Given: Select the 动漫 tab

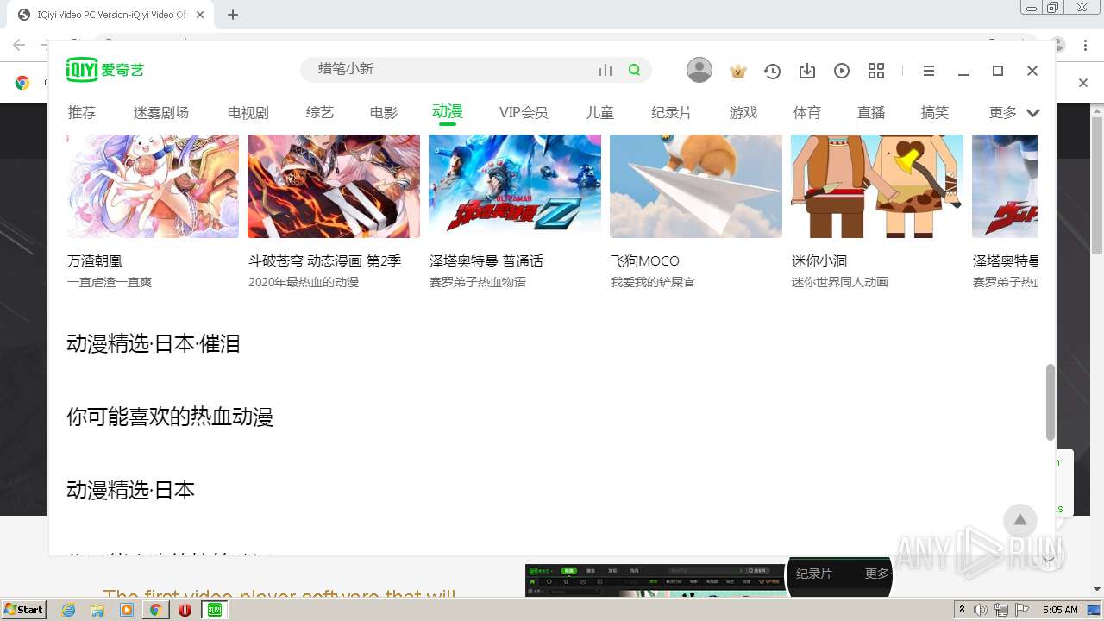Looking at the screenshot, I should pos(448,111).
